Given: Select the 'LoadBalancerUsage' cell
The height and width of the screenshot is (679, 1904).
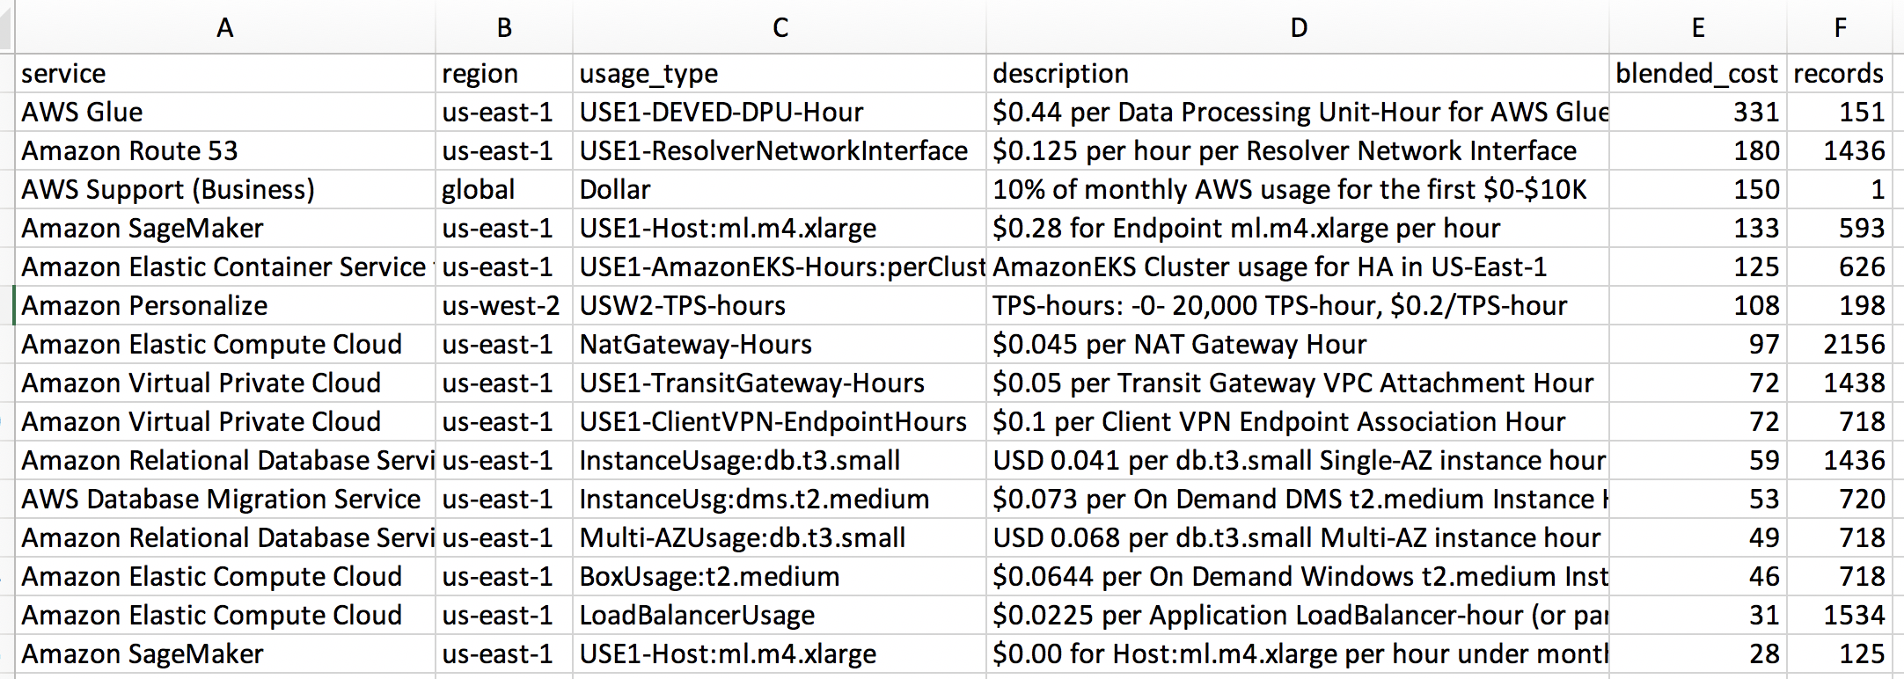Looking at the screenshot, I should [x=780, y=616].
